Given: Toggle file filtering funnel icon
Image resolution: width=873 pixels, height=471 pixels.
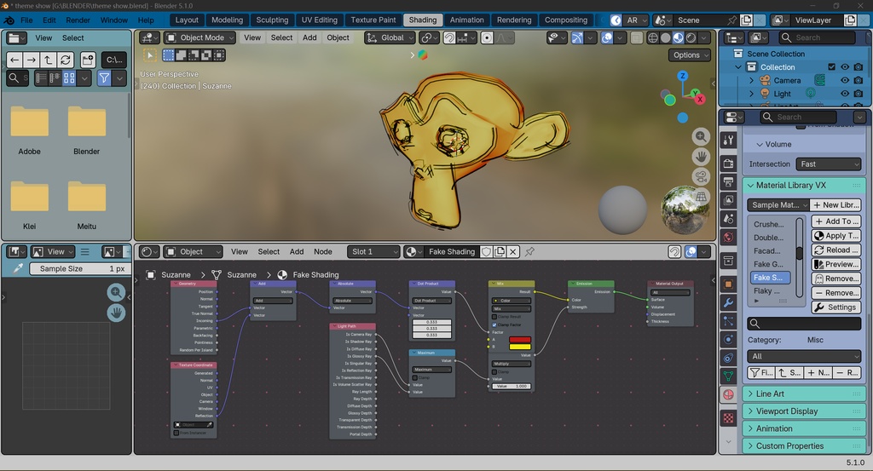Looking at the screenshot, I should (x=104, y=78).
